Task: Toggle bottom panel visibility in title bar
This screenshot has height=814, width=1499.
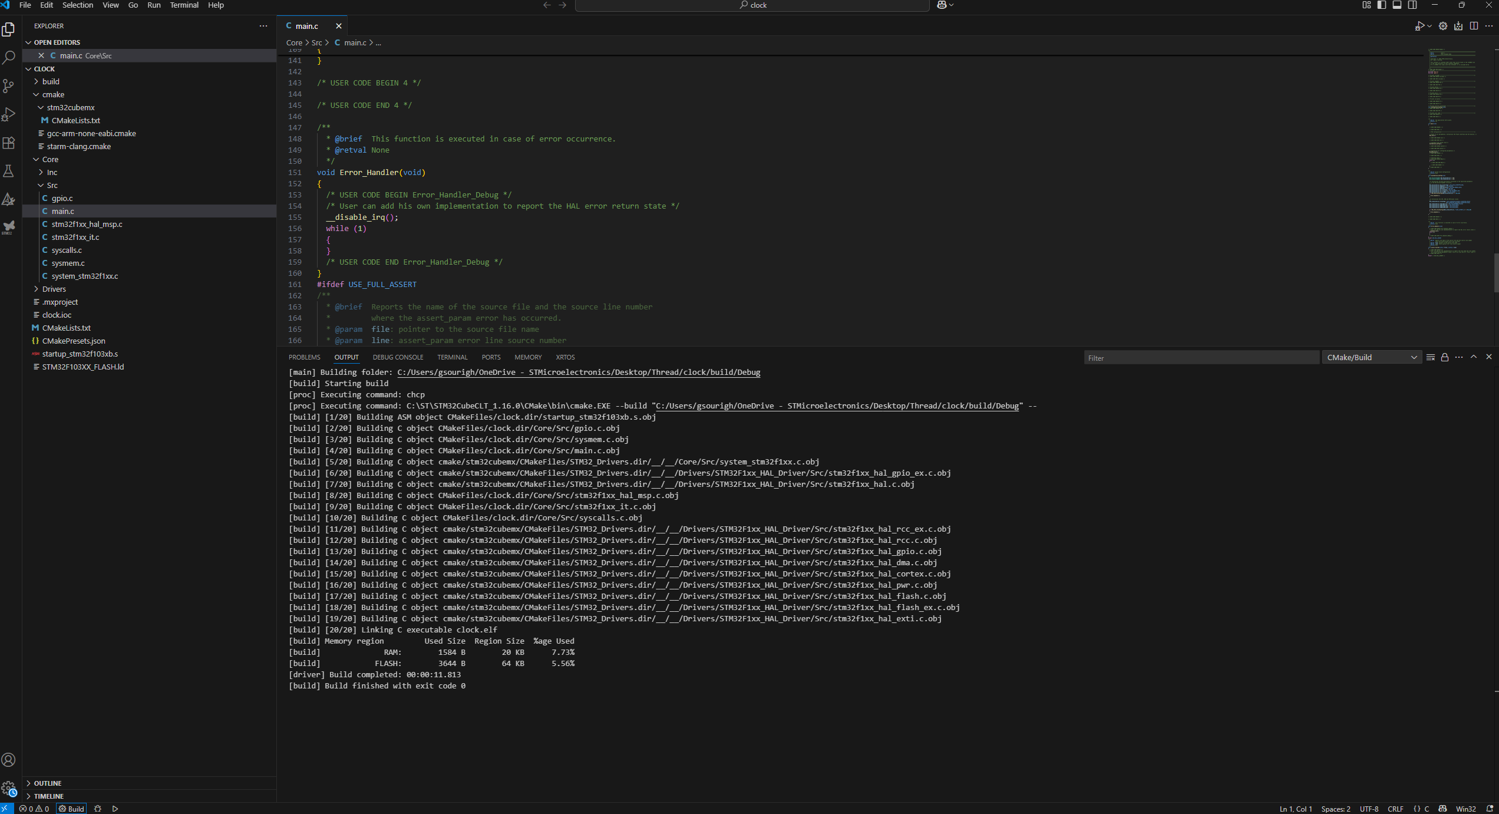Action: click(1396, 5)
